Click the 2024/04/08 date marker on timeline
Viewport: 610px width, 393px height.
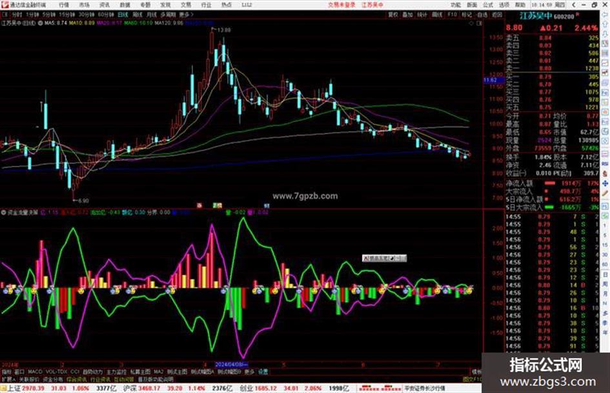[231, 365]
